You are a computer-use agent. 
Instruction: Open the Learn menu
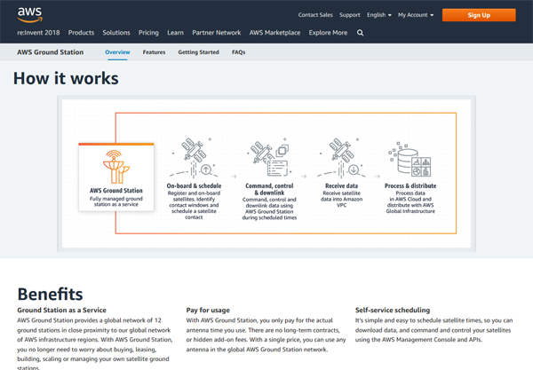tap(175, 33)
